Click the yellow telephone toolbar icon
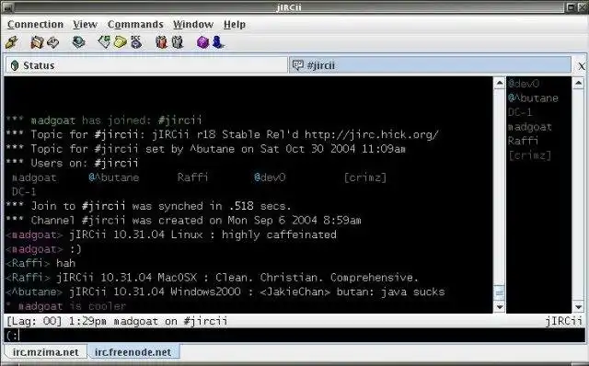This screenshot has height=366, width=589. coord(121,42)
